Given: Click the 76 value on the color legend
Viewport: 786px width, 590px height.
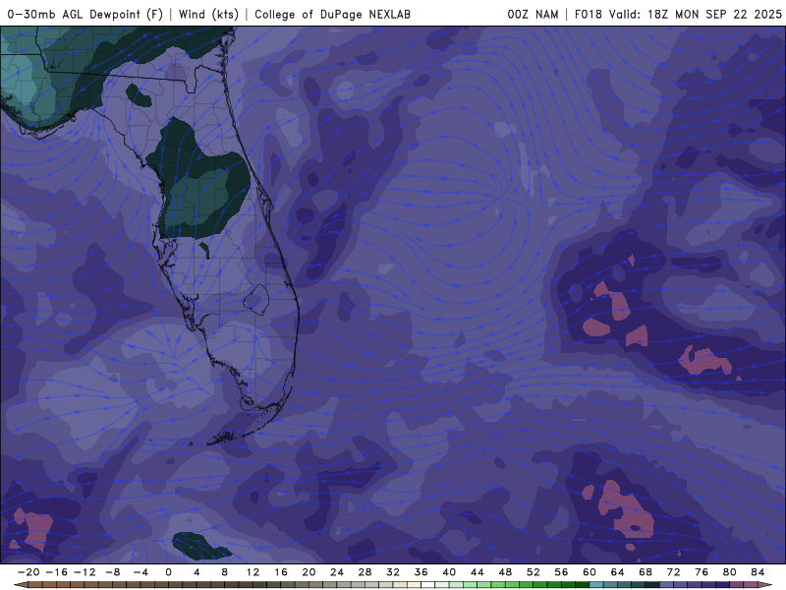Looking at the screenshot, I should 702,572.
